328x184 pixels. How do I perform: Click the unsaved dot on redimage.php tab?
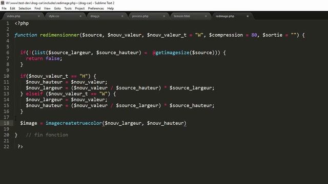pyautogui.click(x=248, y=16)
